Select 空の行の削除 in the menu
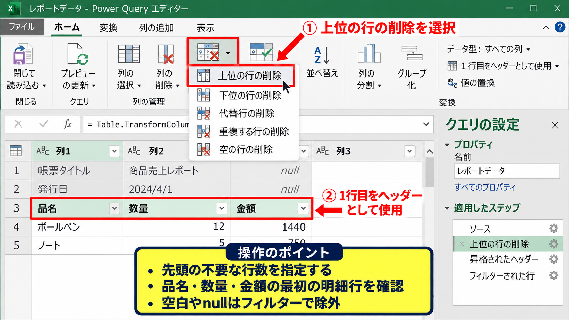 tap(244, 149)
